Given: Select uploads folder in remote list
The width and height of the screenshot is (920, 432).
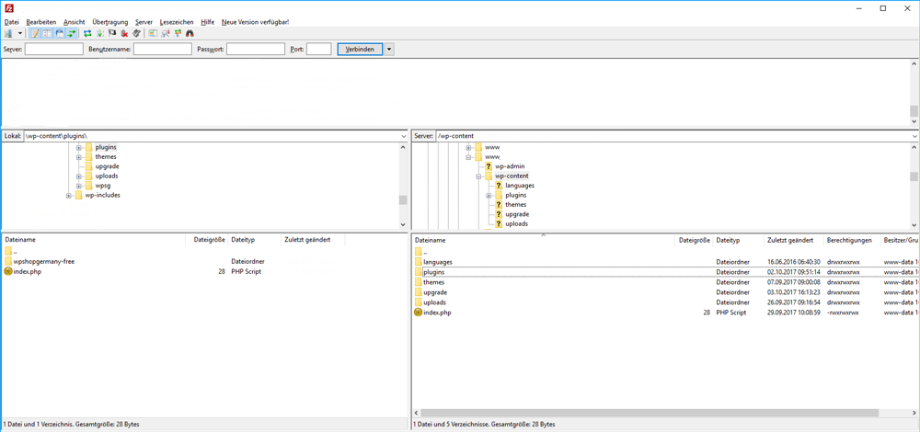Looking at the screenshot, I should (x=435, y=302).
